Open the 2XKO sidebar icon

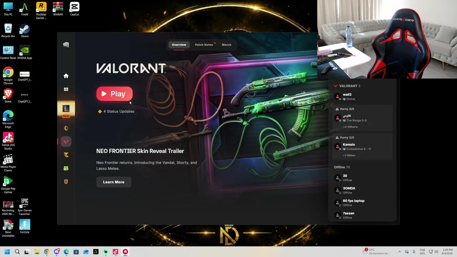66,168
